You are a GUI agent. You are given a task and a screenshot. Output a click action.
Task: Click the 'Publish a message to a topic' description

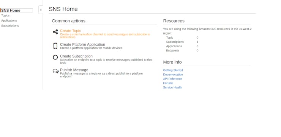101,75
